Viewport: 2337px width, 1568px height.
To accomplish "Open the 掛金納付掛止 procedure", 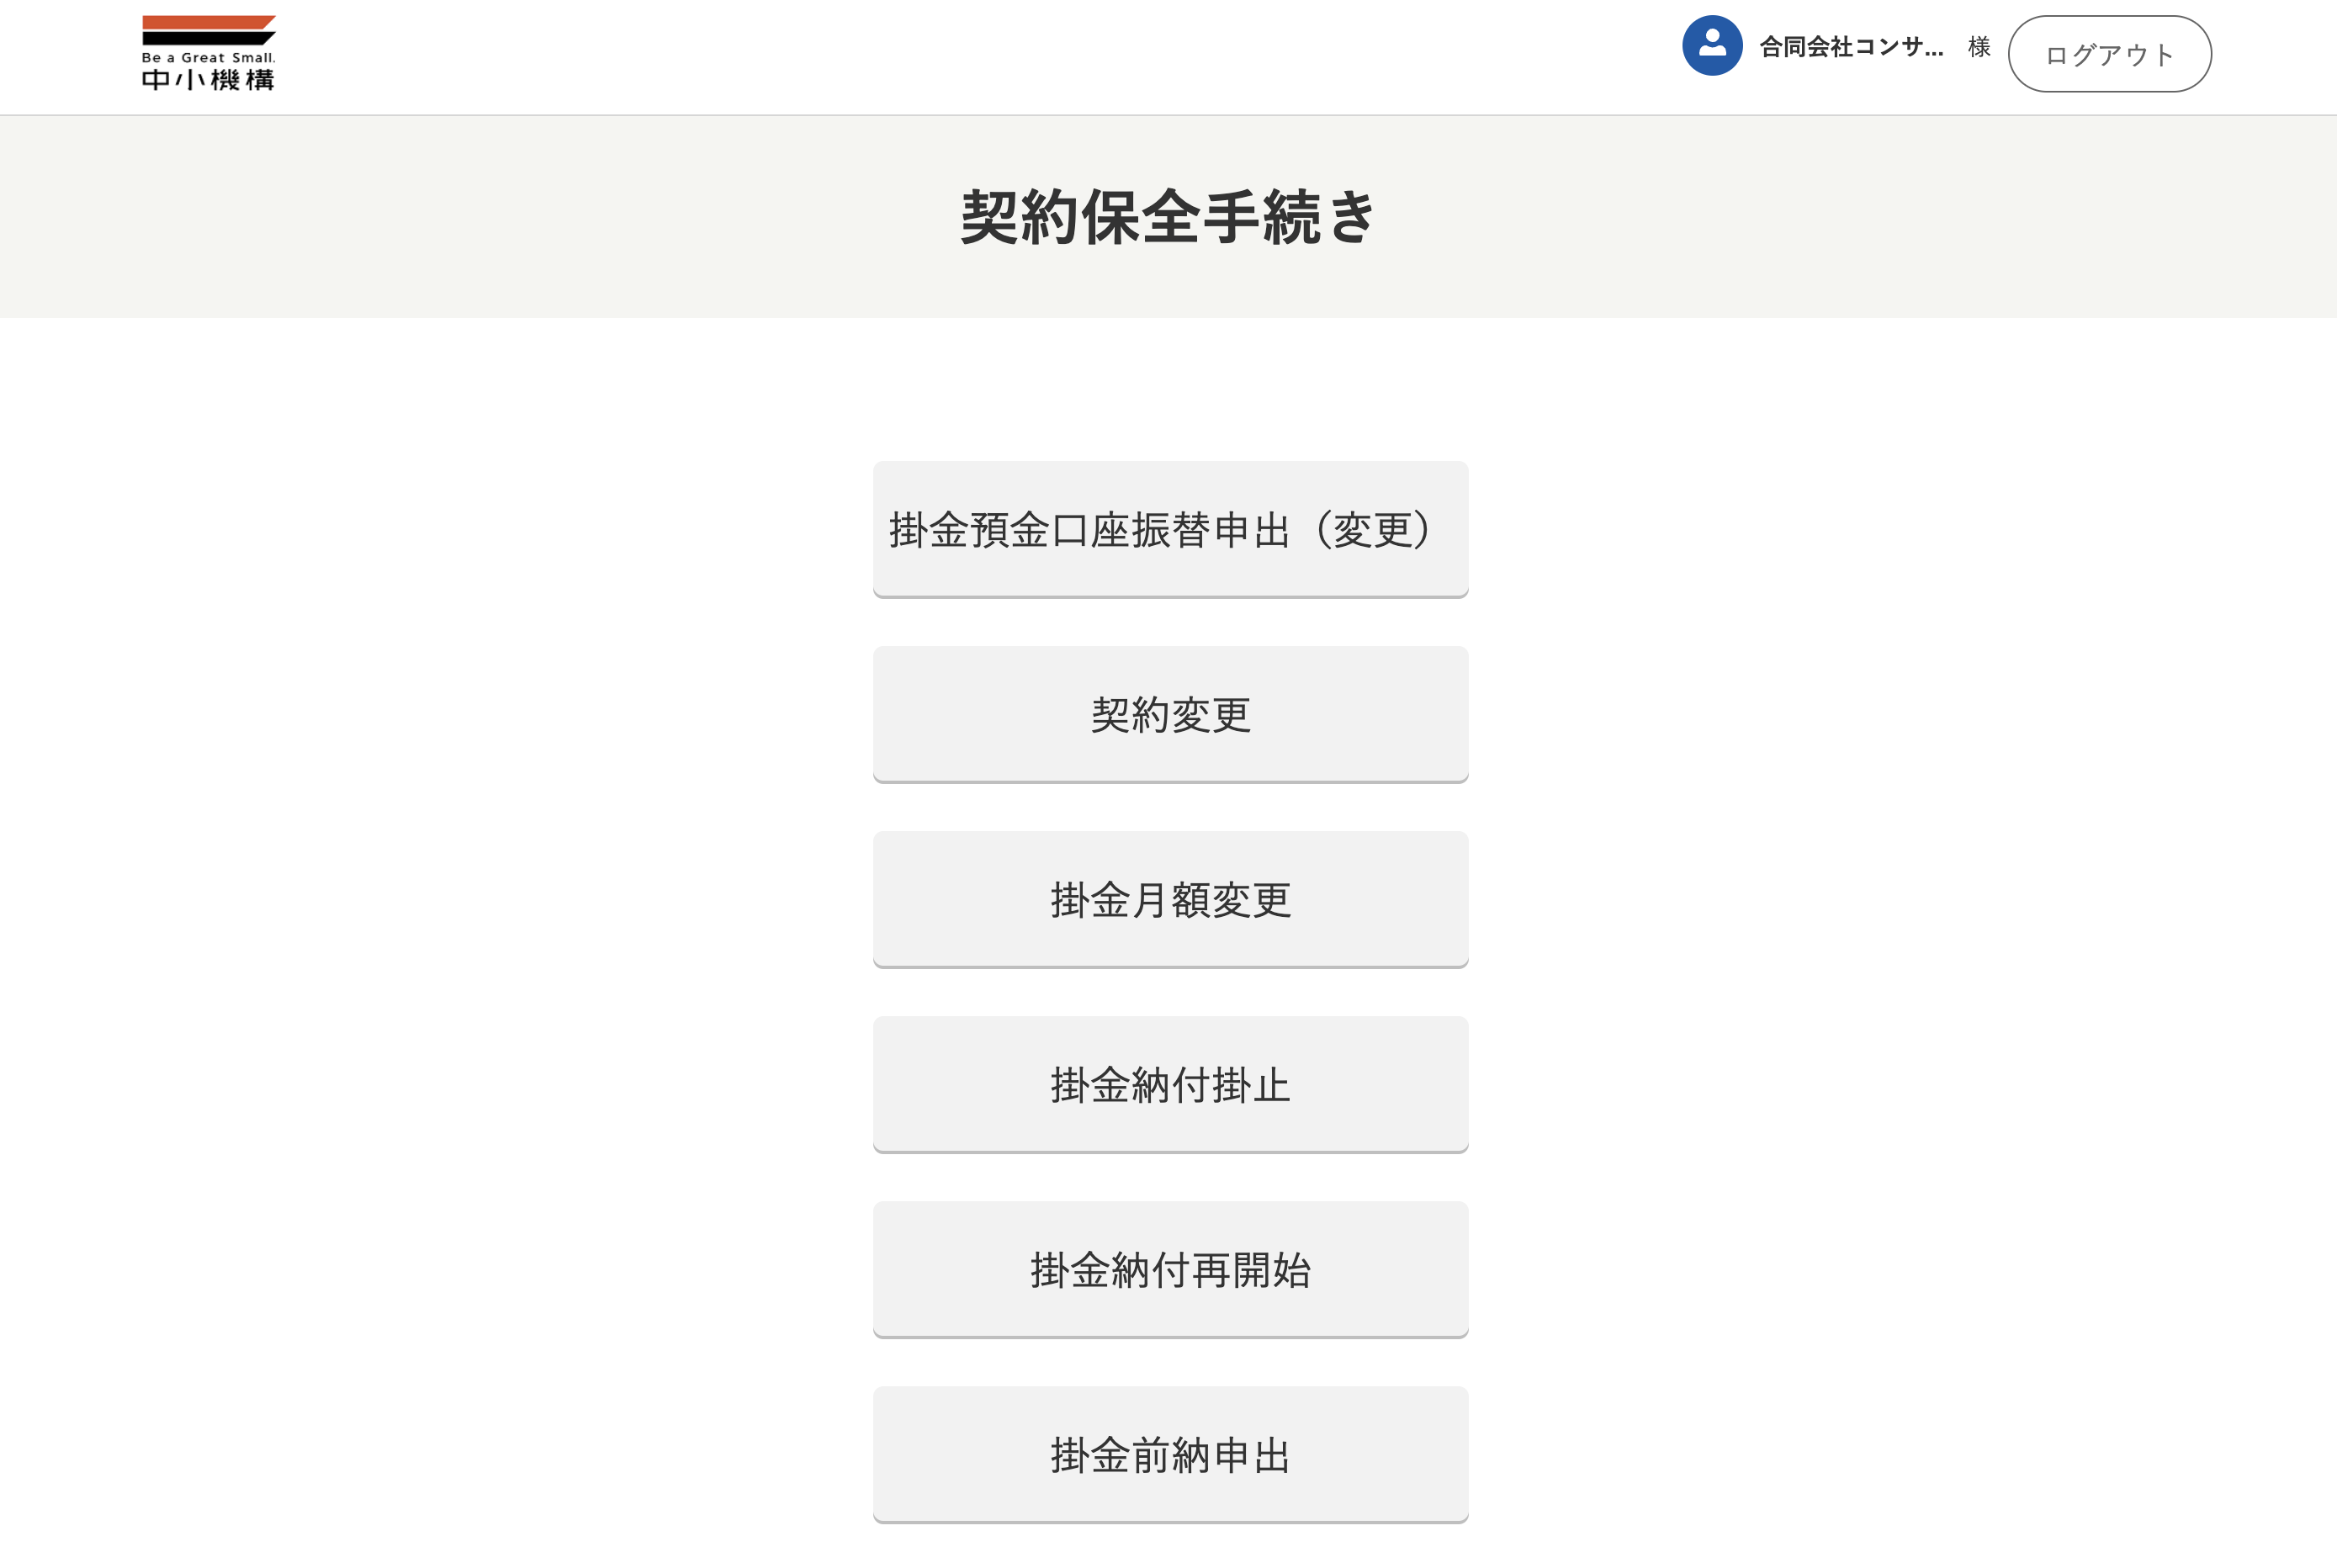I will (1170, 1084).
